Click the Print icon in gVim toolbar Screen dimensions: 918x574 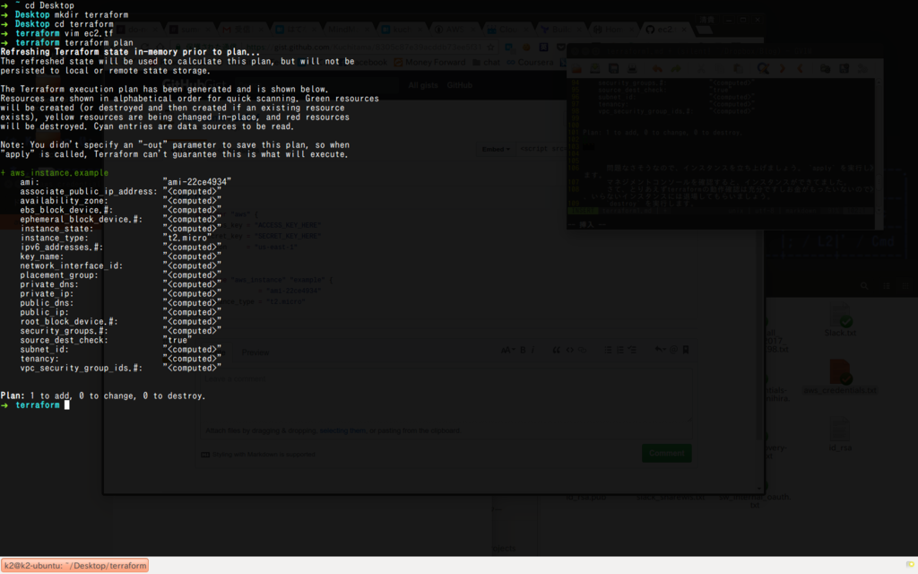coord(632,68)
